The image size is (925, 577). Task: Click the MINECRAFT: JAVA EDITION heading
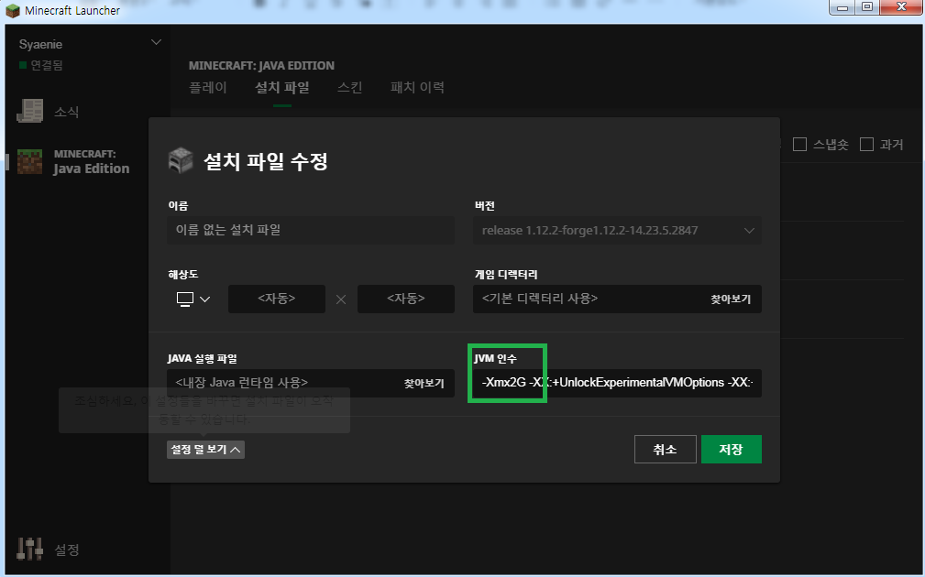pos(261,65)
